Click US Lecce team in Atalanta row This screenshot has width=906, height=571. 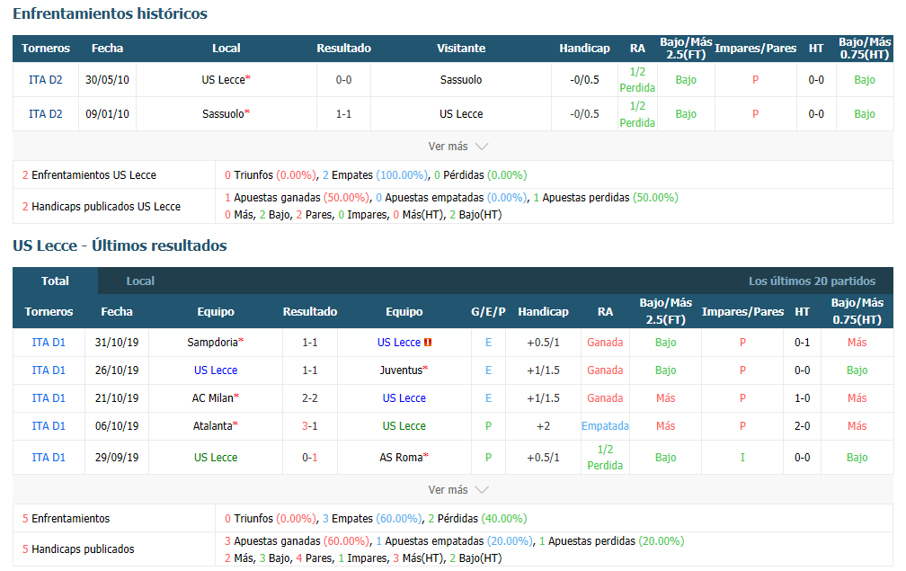point(404,425)
